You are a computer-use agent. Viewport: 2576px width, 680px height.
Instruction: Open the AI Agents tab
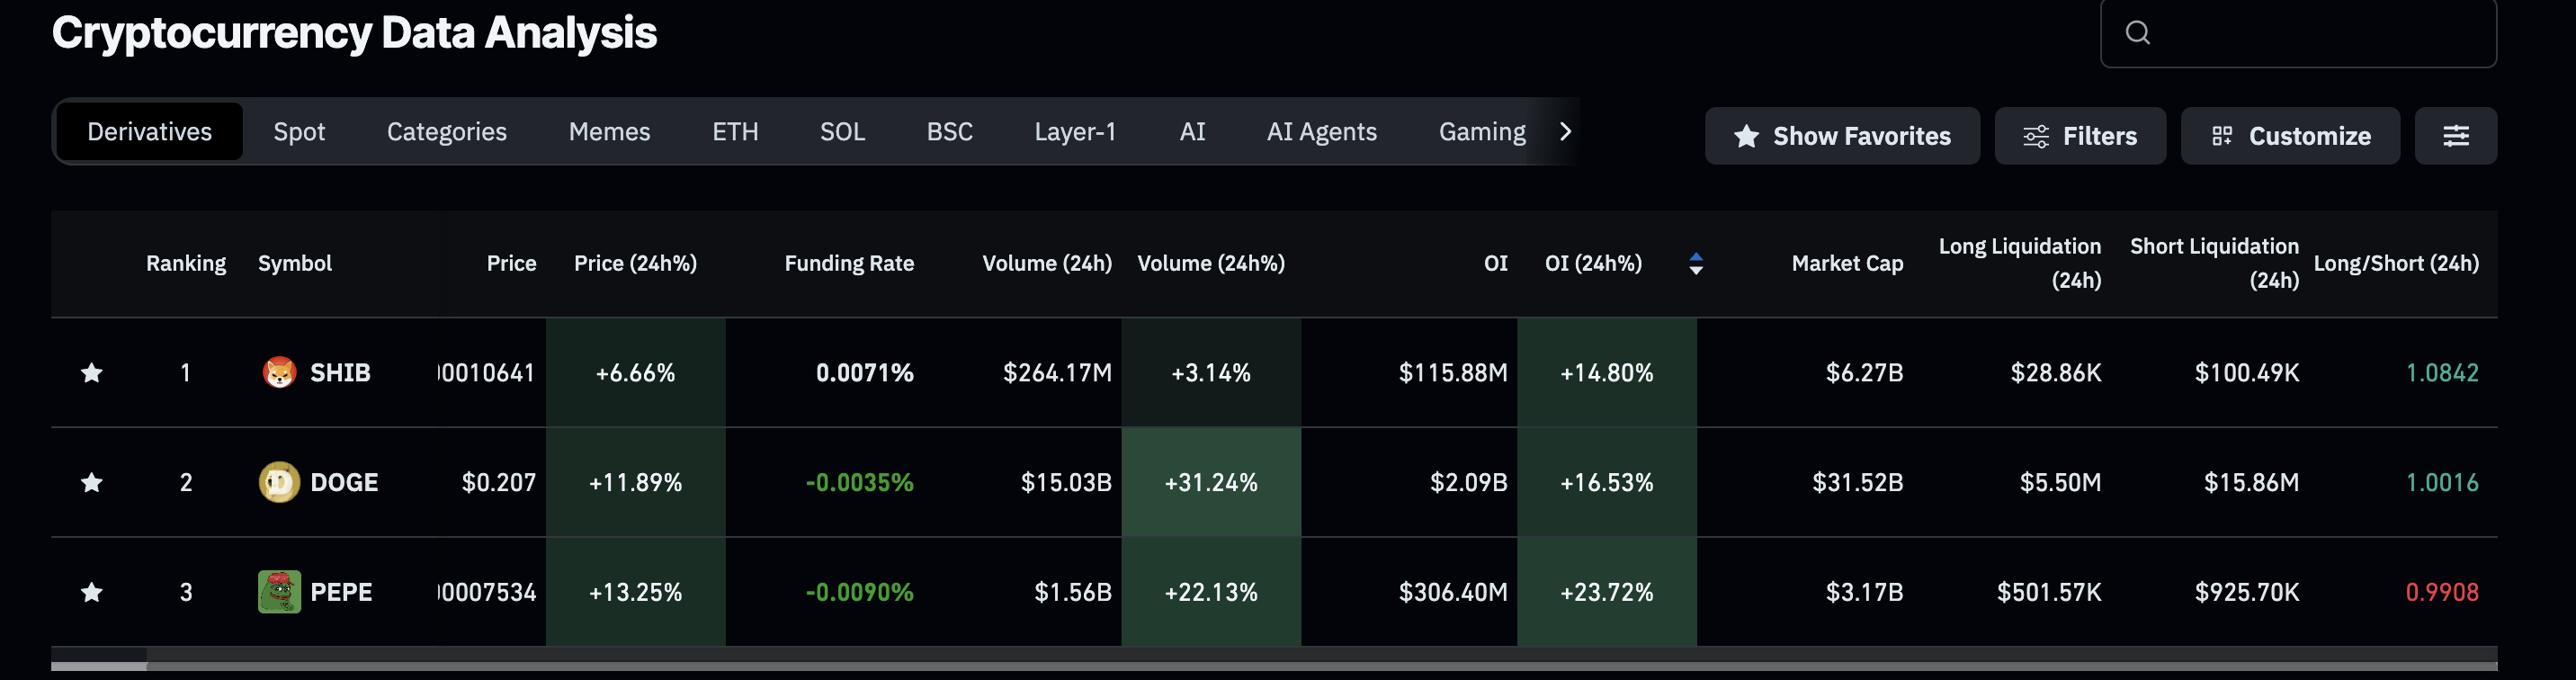pos(1321,132)
